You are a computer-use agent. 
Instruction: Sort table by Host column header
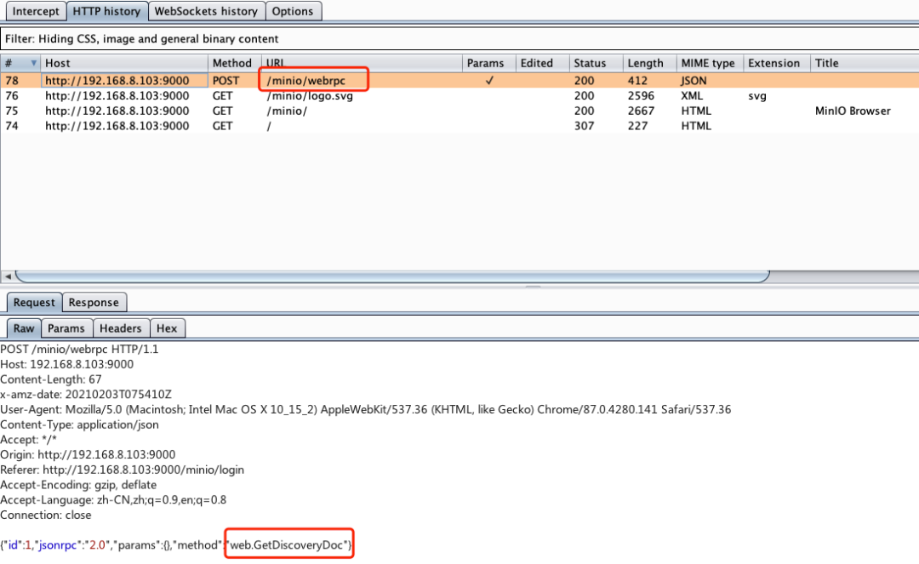click(x=124, y=63)
